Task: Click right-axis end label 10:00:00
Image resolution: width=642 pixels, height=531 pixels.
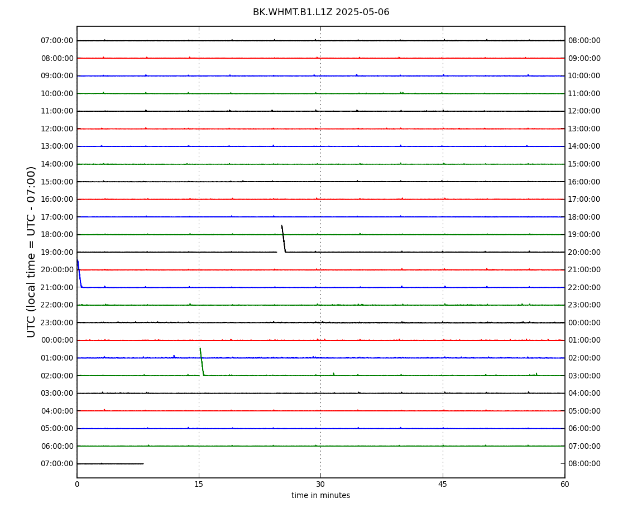Action: [584, 76]
